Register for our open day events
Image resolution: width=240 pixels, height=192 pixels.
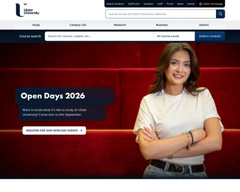tap(54, 131)
